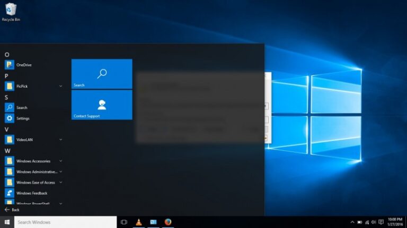The image size is (407, 228).
Task: Jump via the letter O header
Action: (x=7, y=54)
